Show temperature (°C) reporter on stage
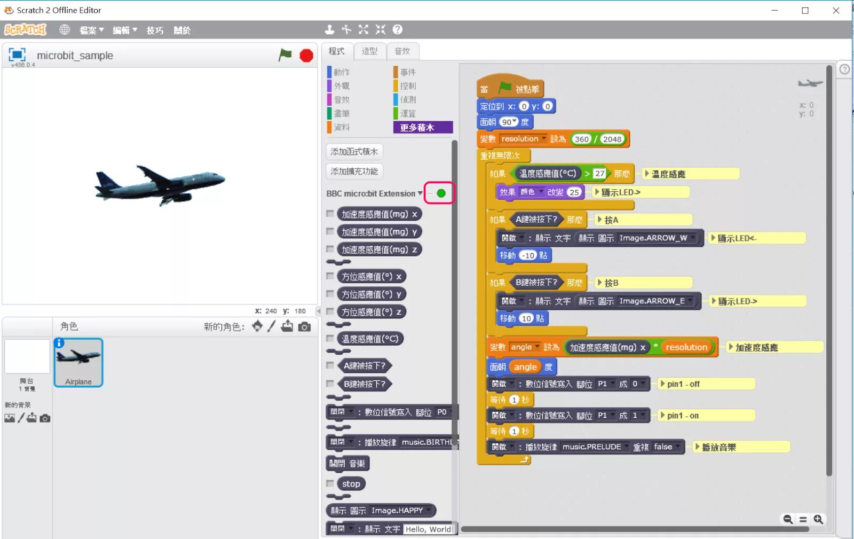This screenshot has width=854, height=539. [x=330, y=338]
